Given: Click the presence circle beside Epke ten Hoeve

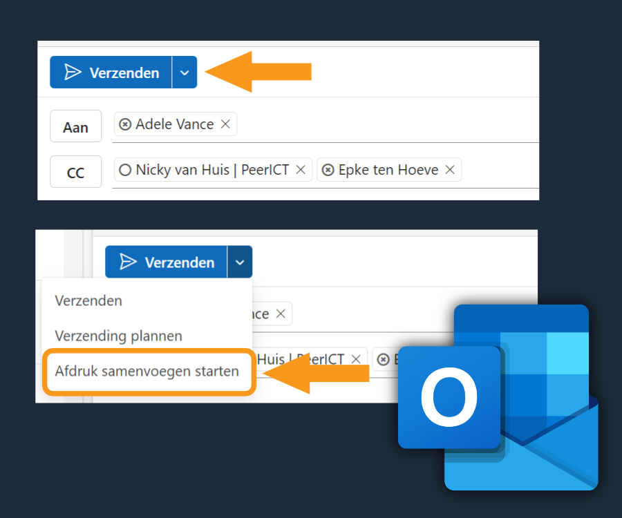Looking at the screenshot, I should pyautogui.click(x=328, y=169).
